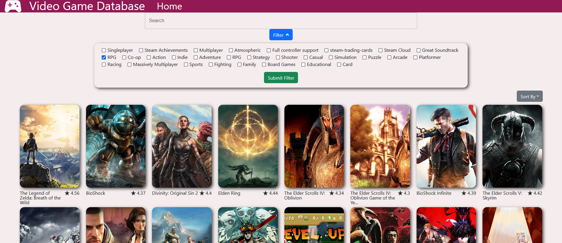
Task: Click the BioShock Infinite title text
Action: [x=434, y=193]
